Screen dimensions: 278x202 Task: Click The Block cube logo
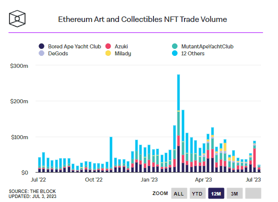click(17, 18)
